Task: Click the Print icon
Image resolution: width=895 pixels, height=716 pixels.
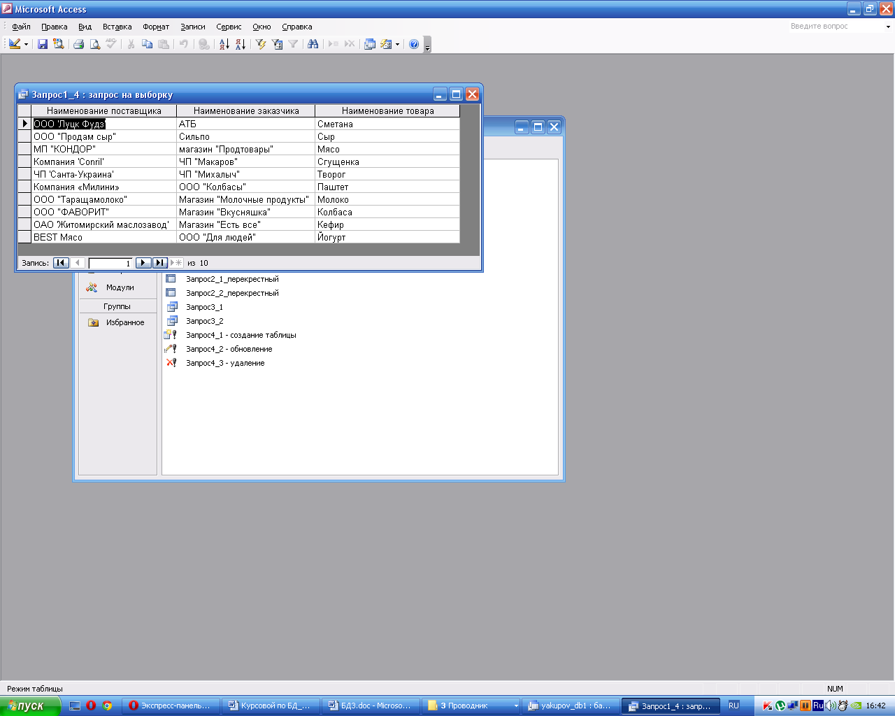Action: tap(78, 44)
